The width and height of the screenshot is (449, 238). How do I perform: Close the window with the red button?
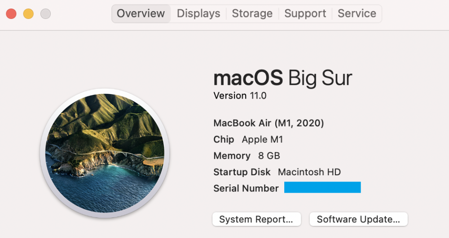click(11, 14)
